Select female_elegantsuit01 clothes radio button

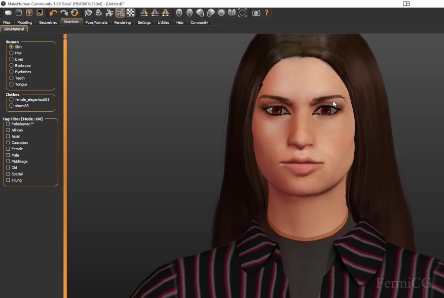pos(11,99)
